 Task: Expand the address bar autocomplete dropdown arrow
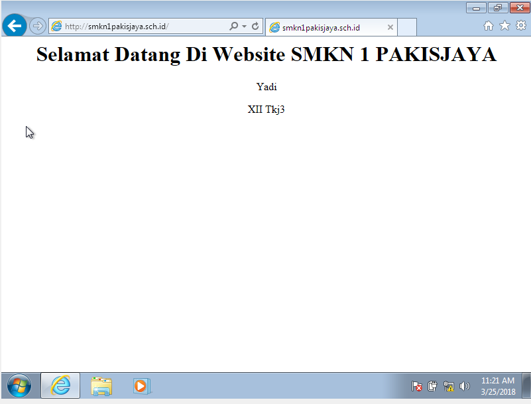pyautogui.click(x=244, y=26)
